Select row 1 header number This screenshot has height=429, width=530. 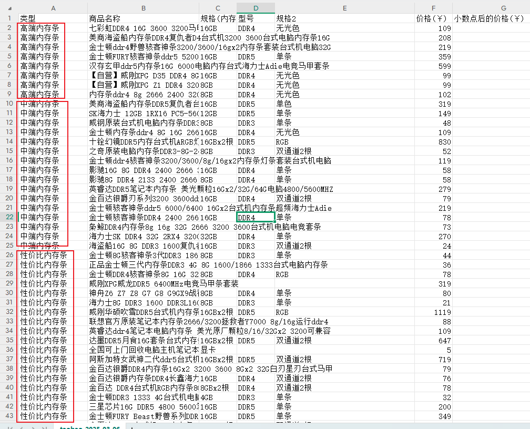pos(9,18)
